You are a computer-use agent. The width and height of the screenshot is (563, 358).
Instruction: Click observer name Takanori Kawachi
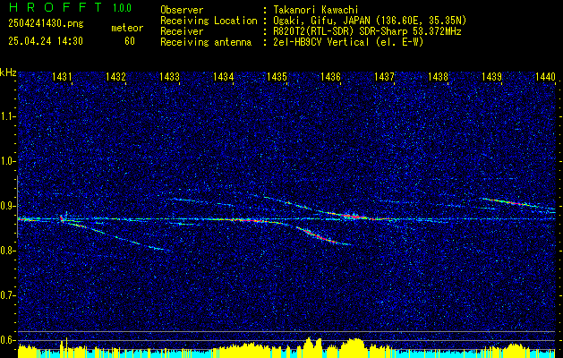click(314, 10)
